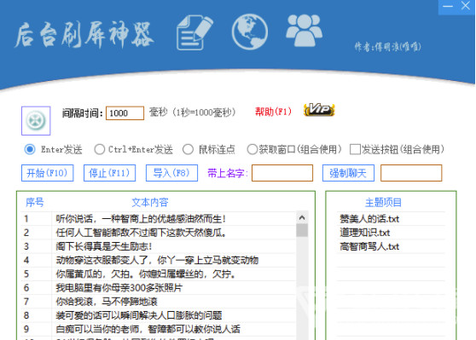
Task: Select row 4 动物穿这衣服 text
Action: coord(157,260)
